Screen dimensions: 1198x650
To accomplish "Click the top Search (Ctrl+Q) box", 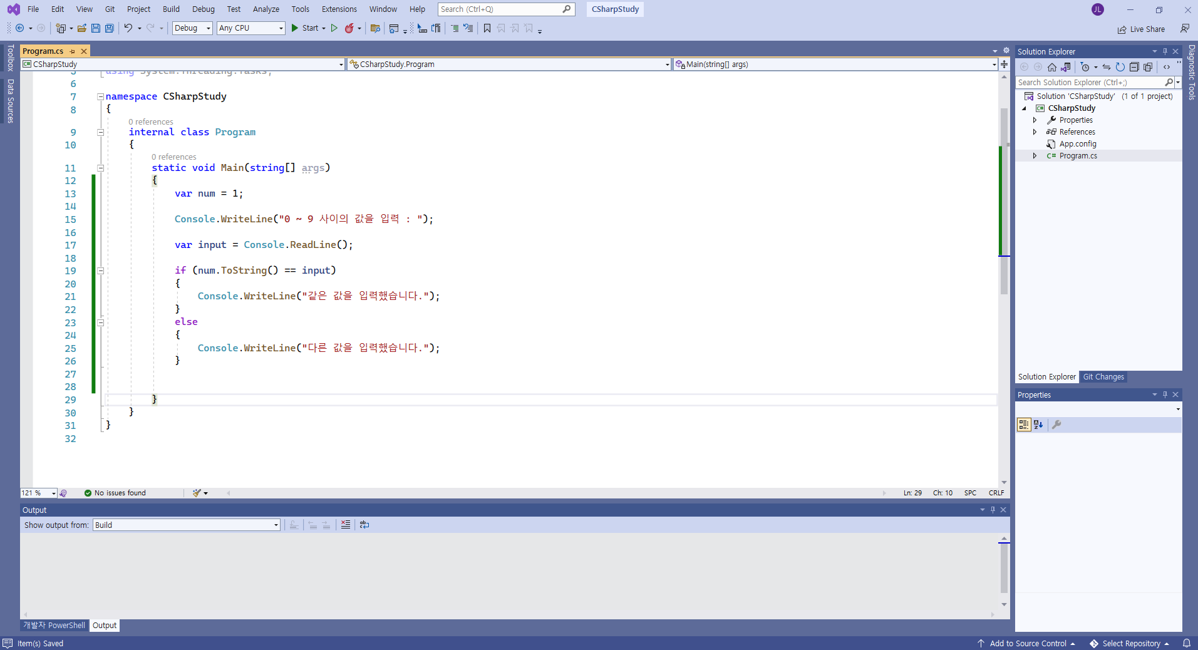I will coord(506,9).
